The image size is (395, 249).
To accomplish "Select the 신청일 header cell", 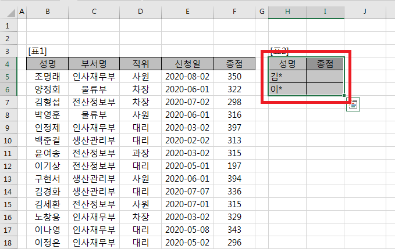I will [187, 63].
